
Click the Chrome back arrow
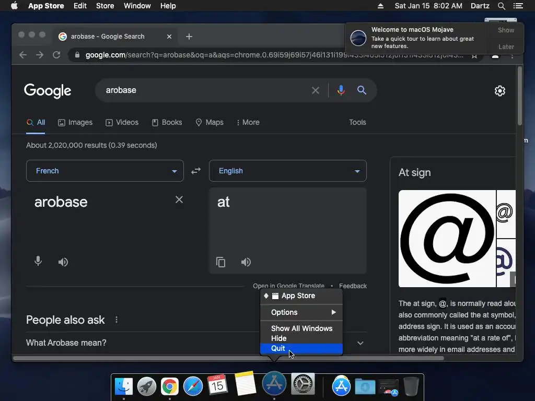23,55
